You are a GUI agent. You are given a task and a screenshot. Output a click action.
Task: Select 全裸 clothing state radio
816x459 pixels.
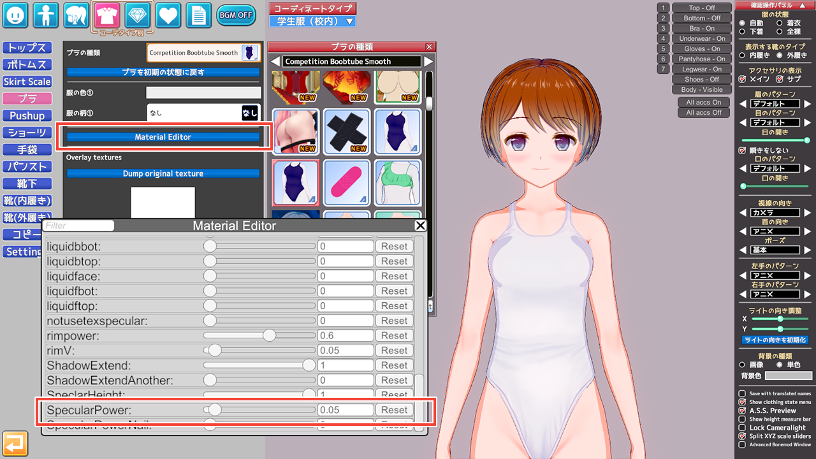(780, 31)
